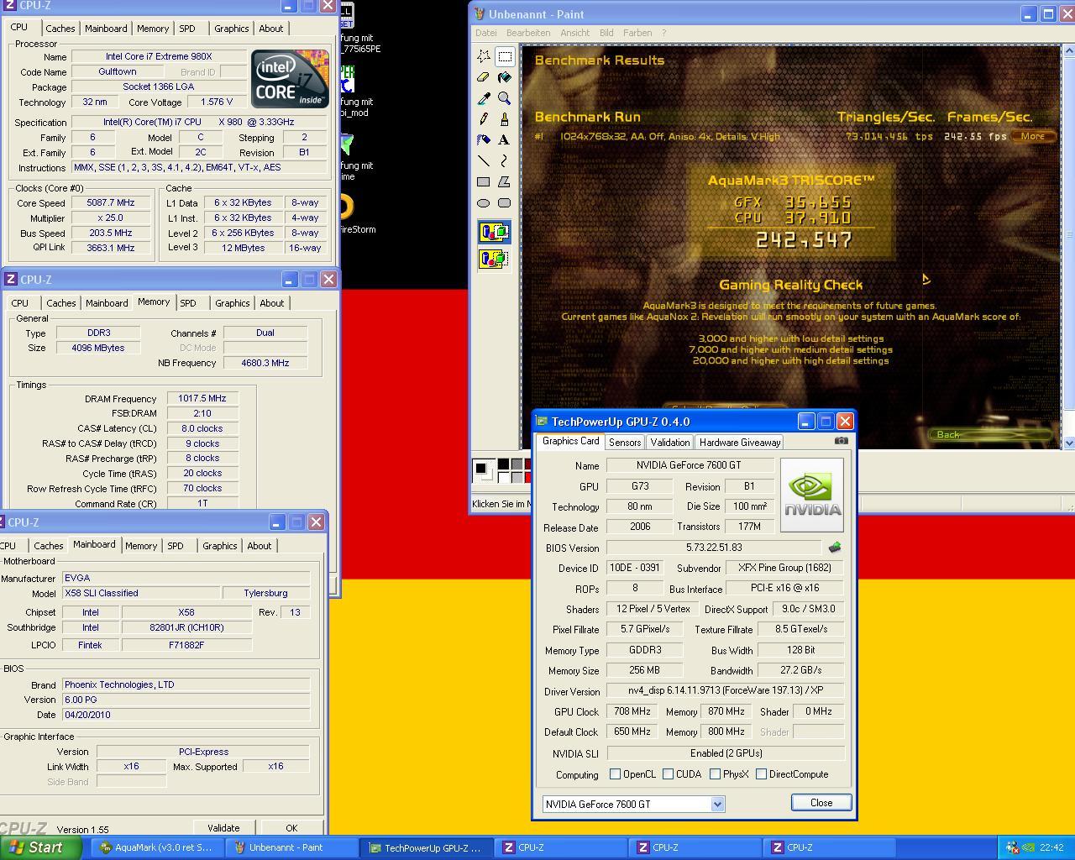
Task: Switch to the Validation tab in GPU-Z
Action: tap(670, 443)
